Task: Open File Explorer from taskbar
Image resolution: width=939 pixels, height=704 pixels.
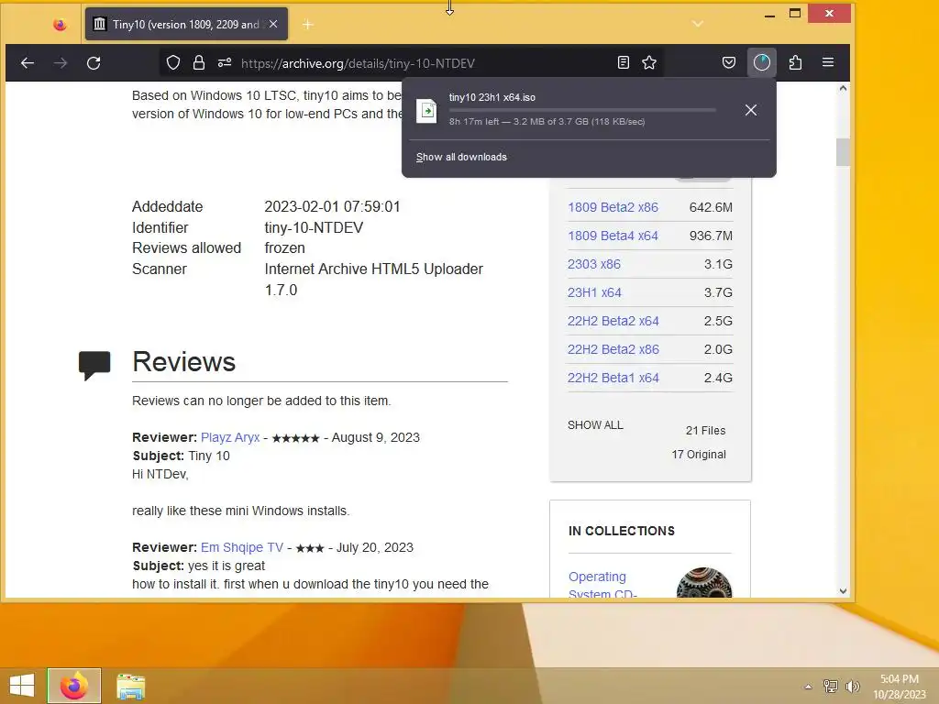Action: [130, 686]
